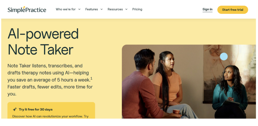Viewport: 258px width, 126px height.
Task: Go to the Pricing page
Action: pyautogui.click(x=137, y=9)
